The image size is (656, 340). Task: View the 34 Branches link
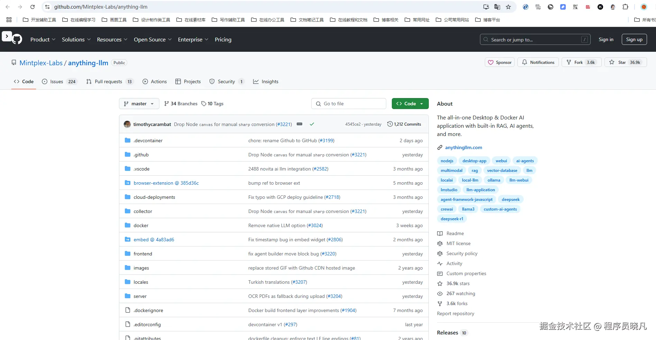[181, 104]
